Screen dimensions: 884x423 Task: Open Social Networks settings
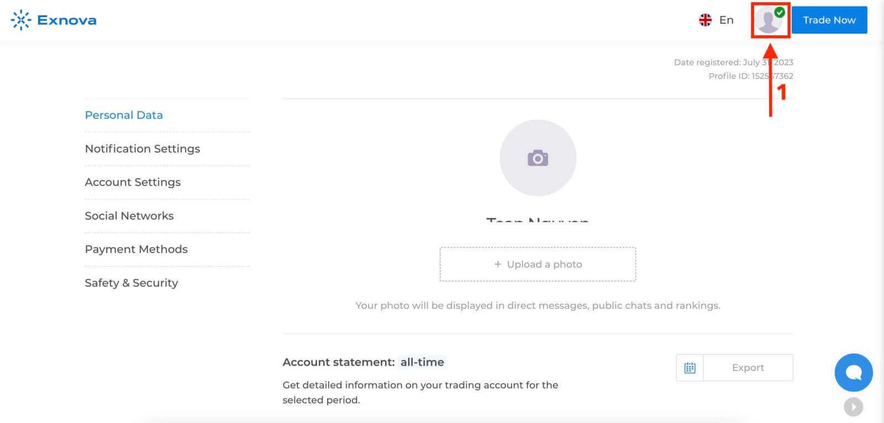click(x=129, y=216)
